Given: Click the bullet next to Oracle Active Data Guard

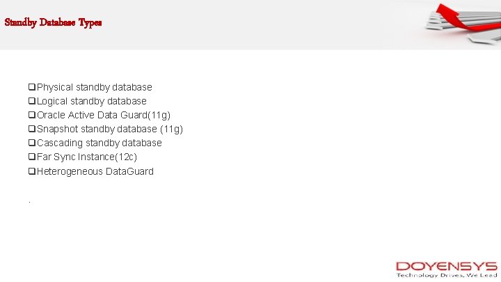Looking at the screenshot, I should pyautogui.click(x=32, y=116).
